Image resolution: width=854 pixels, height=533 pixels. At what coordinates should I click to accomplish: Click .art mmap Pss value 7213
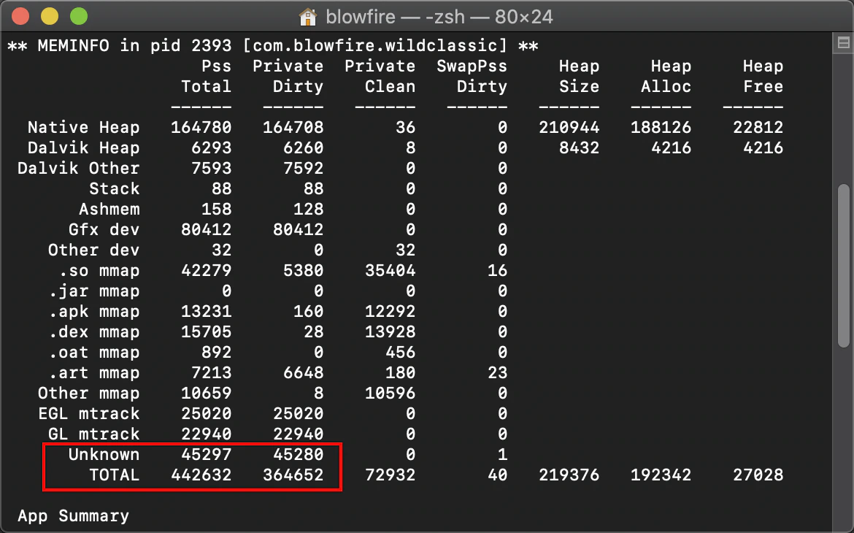point(212,372)
